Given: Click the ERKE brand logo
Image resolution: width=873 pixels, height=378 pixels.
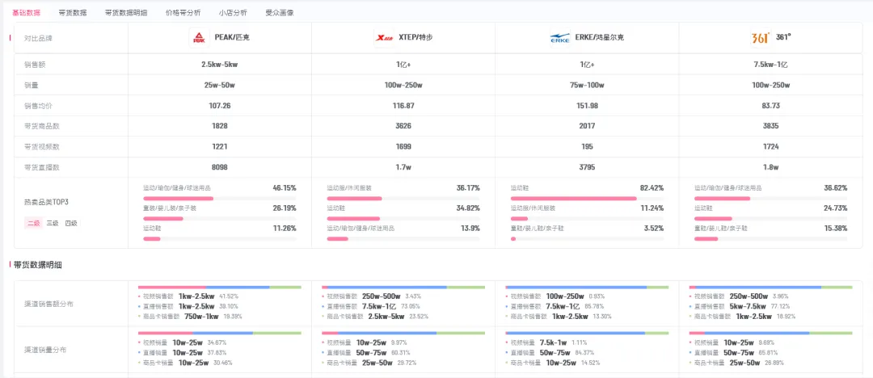Looking at the screenshot, I should pyautogui.click(x=559, y=38).
